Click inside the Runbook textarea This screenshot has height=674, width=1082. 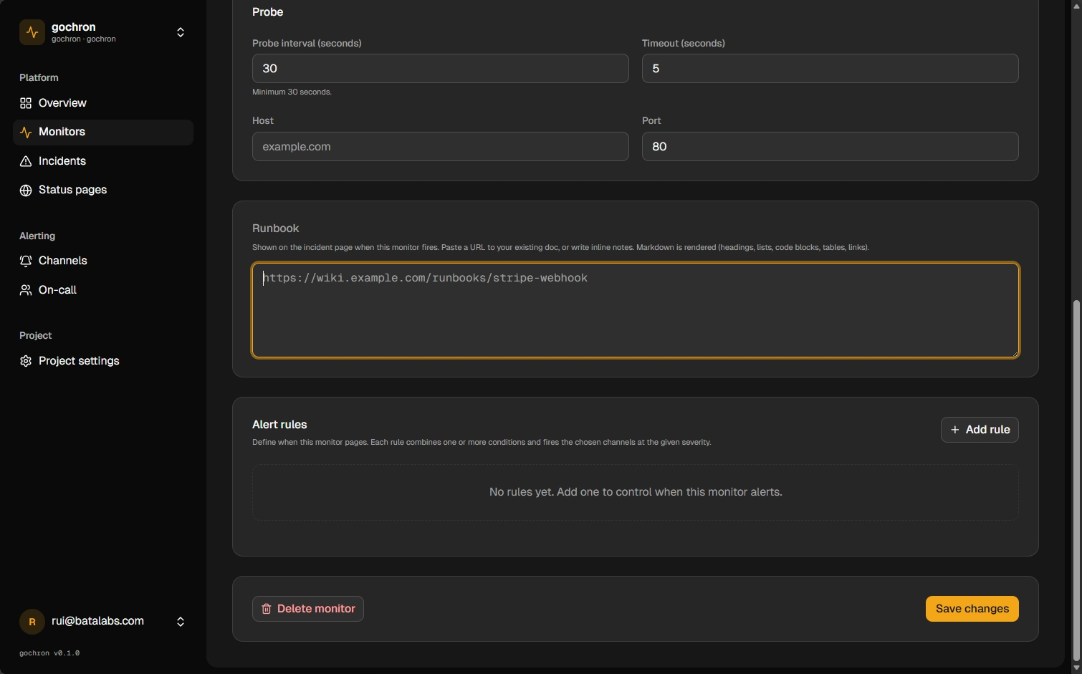coord(636,310)
